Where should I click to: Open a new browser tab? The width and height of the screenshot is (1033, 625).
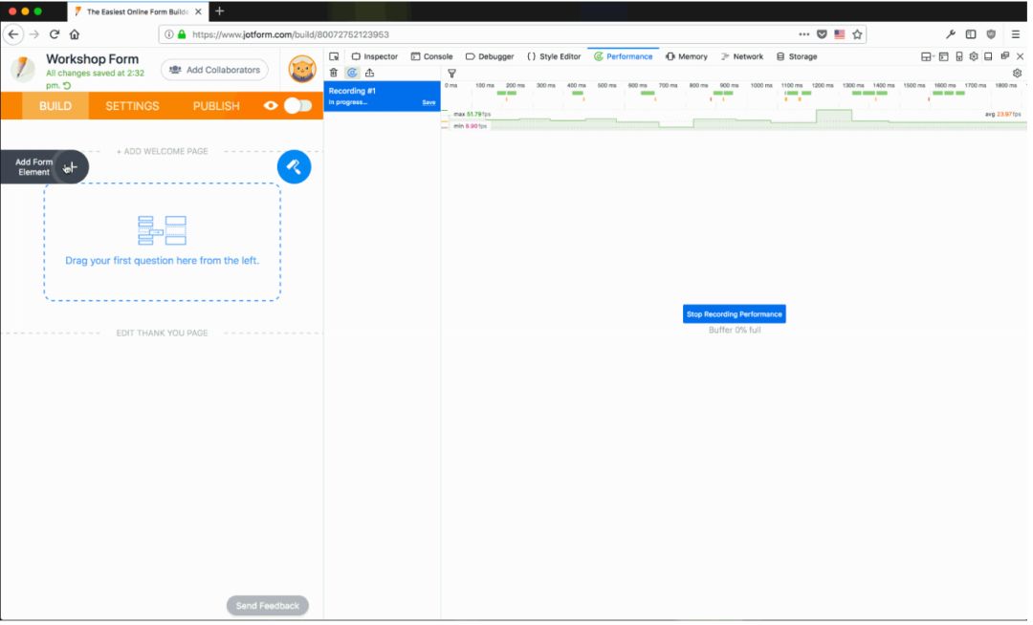tap(219, 11)
